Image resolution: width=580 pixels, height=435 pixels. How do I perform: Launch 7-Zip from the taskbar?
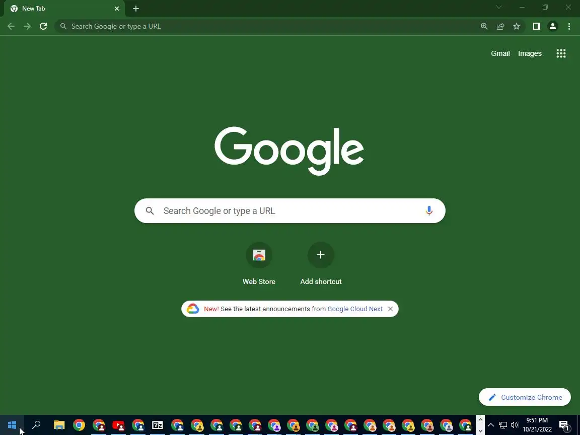pos(158,425)
